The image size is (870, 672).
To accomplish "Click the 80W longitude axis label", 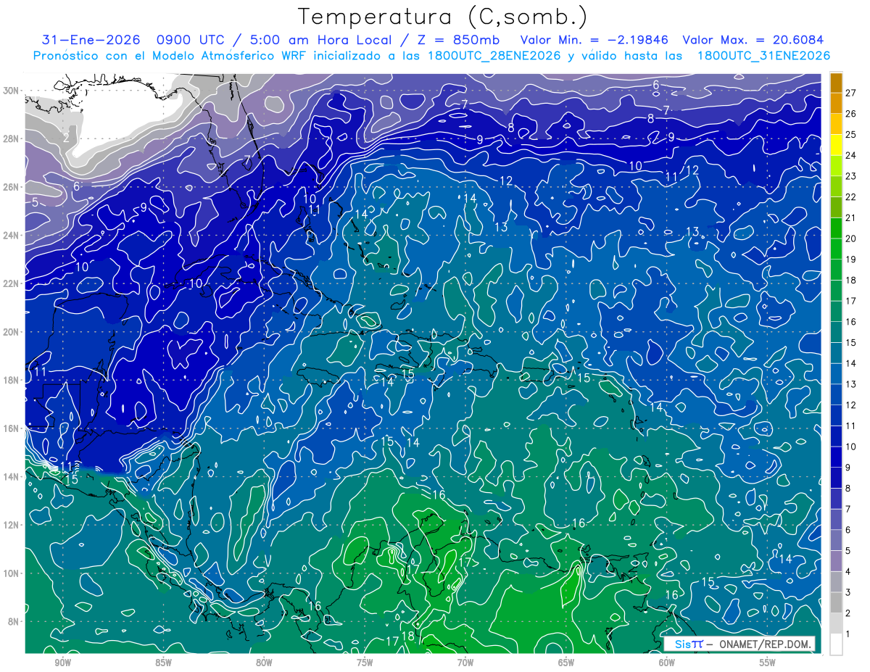I will [x=264, y=663].
